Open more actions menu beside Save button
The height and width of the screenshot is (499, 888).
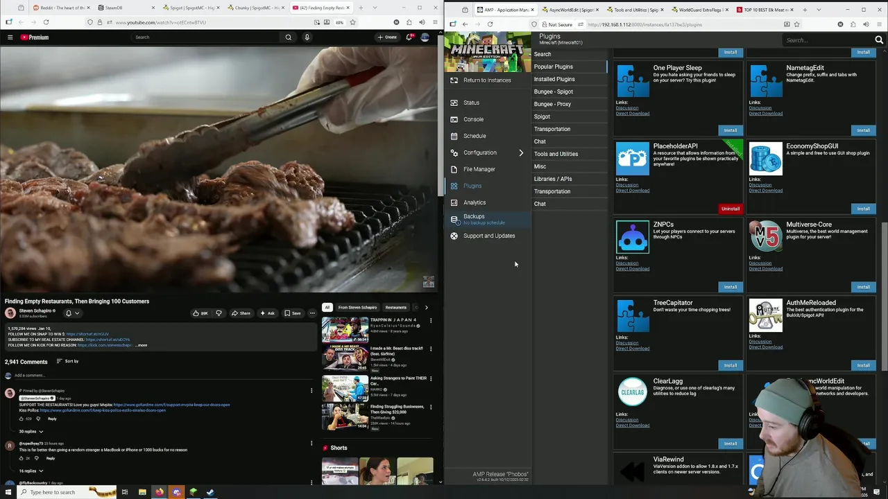(312, 313)
